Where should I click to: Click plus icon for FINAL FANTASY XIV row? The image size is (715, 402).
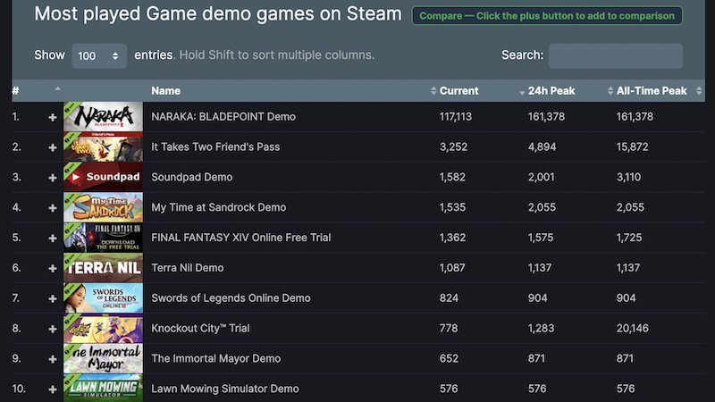click(53, 239)
